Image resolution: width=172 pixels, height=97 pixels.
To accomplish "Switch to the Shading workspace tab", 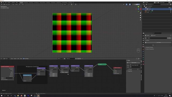I will coord(48,2).
